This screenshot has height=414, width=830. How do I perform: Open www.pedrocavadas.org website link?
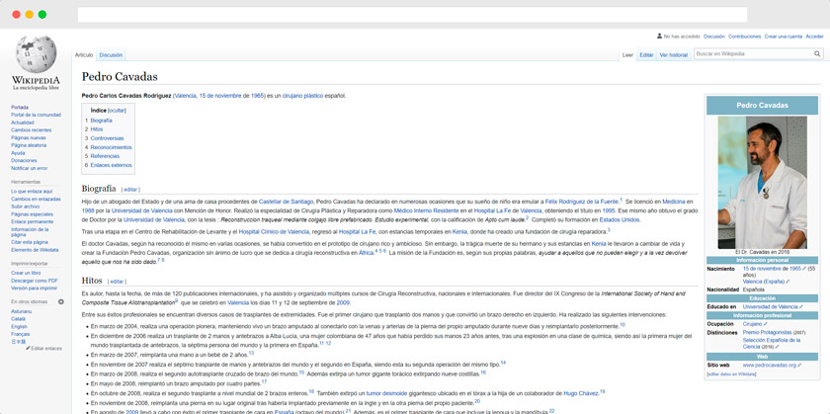[769, 366]
